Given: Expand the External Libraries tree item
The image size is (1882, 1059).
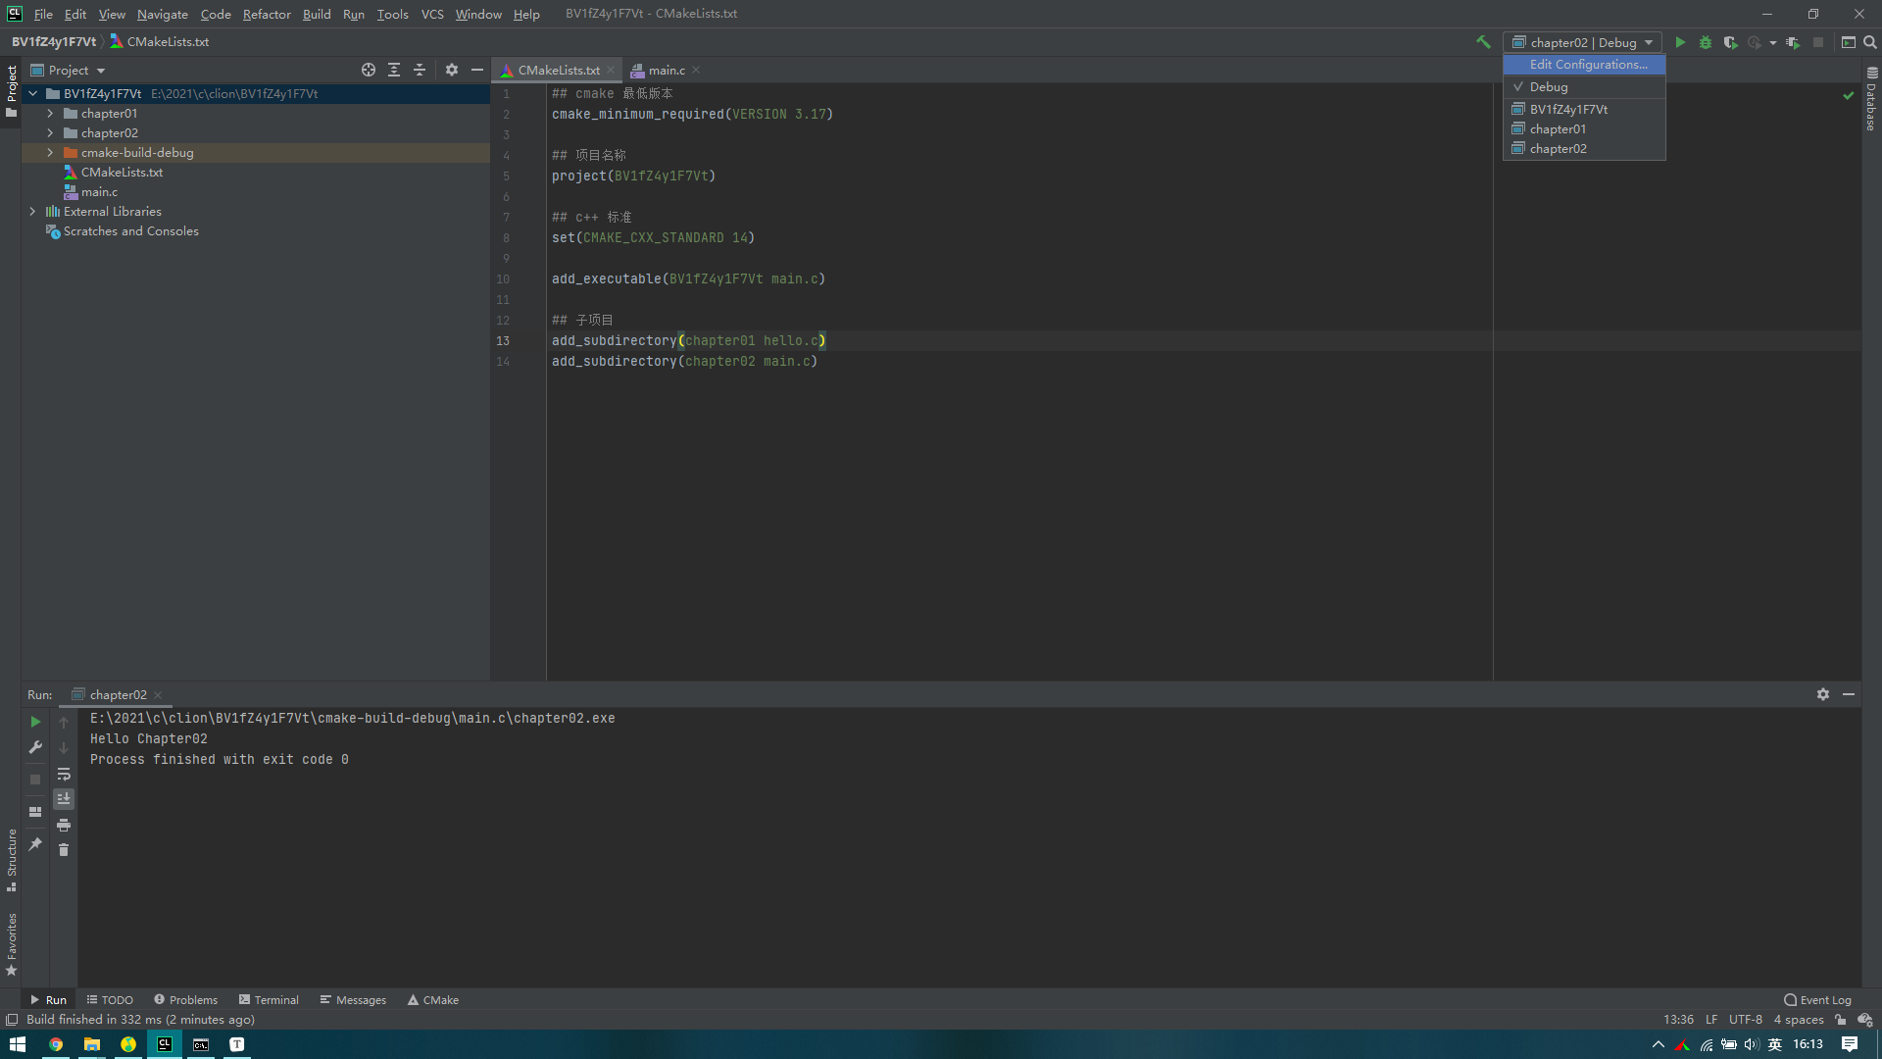Looking at the screenshot, I should click(31, 211).
